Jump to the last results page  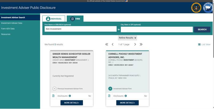(141, 45)
